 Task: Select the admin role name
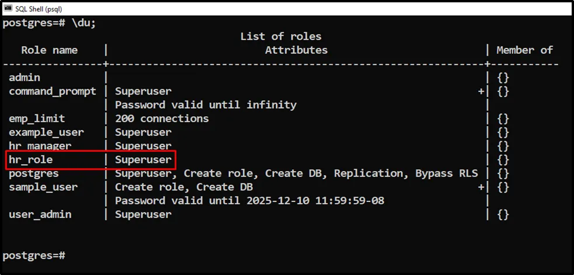[25, 78]
